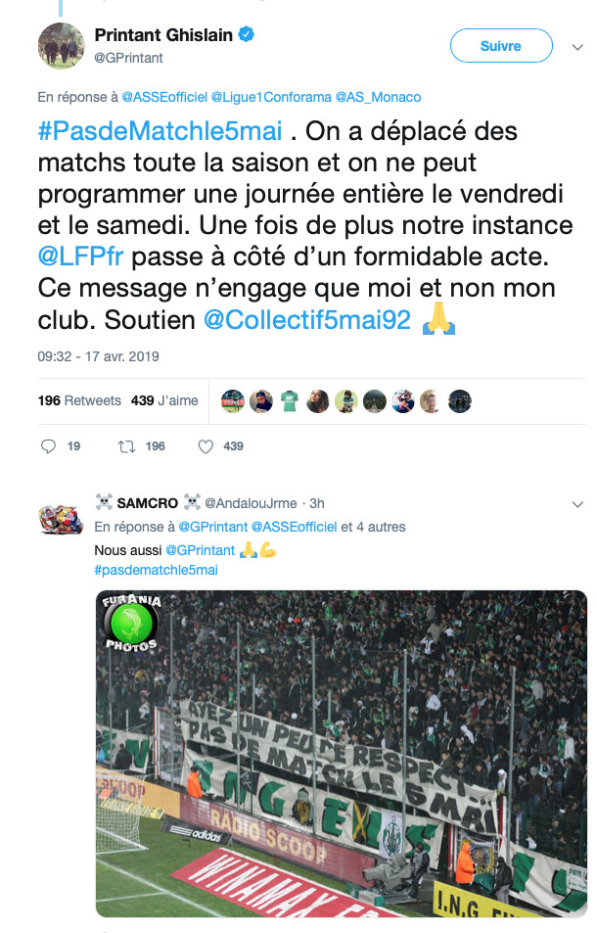Open SAMCRO's profile avatar

pos(62,518)
